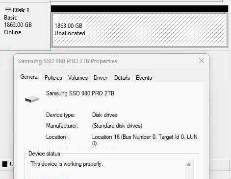Close the Samsung SSD Properties dialog

202,61
